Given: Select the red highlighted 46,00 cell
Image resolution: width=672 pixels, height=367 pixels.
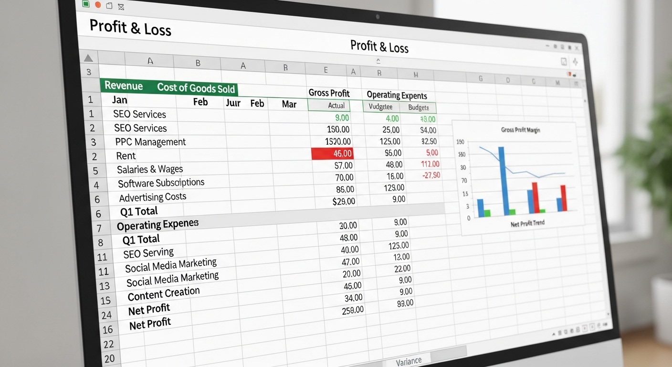Looking at the screenshot, I should pyautogui.click(x=333, y=153).
